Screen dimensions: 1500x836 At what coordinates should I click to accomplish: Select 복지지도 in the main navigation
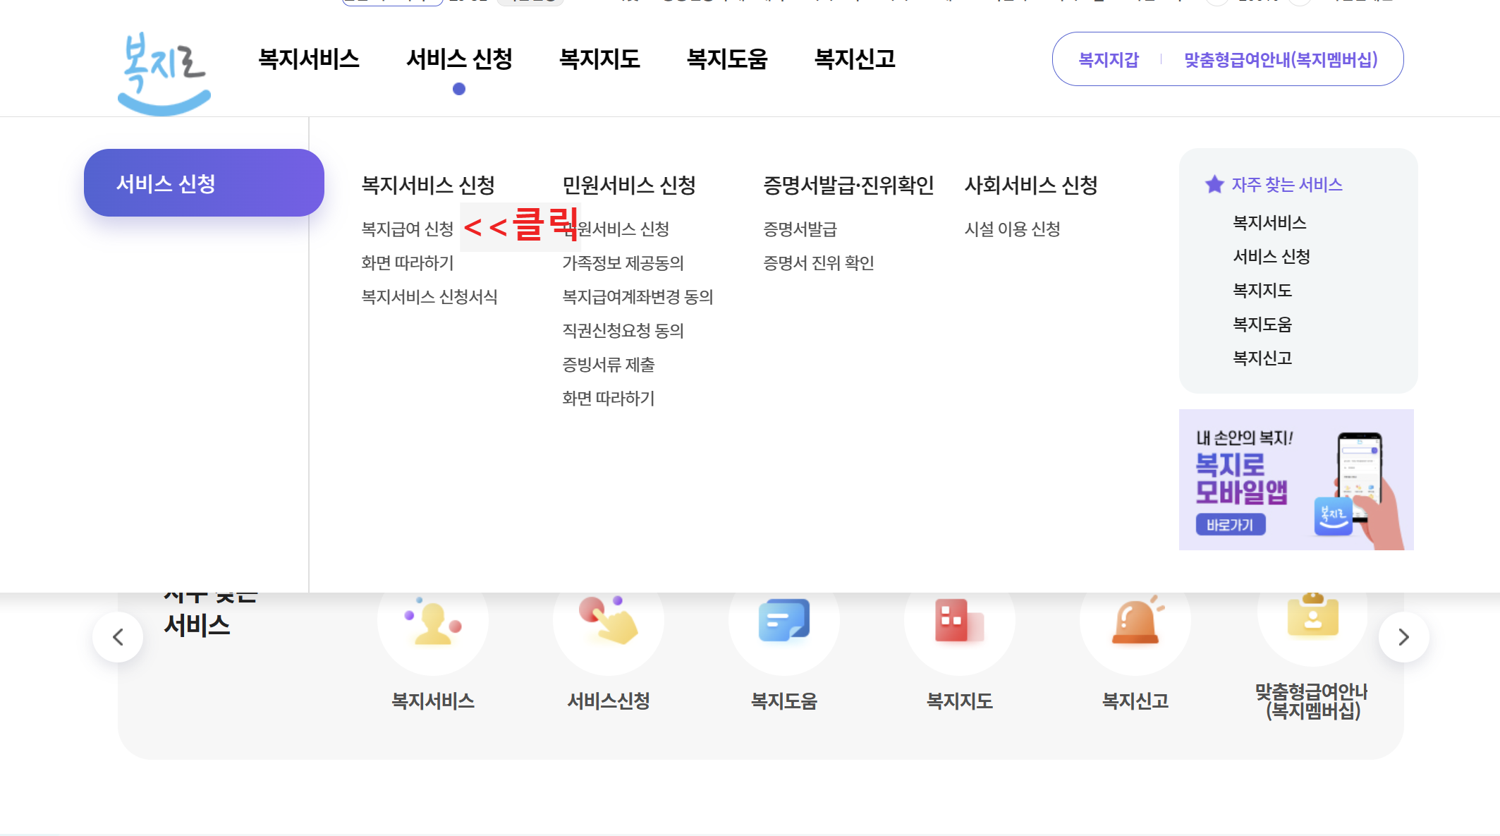pos(599,59)
